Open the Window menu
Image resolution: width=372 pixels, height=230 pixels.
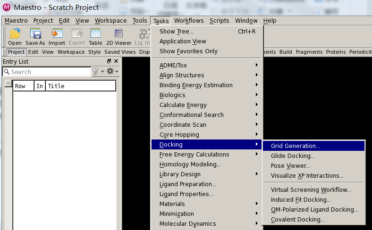point(246,21)
